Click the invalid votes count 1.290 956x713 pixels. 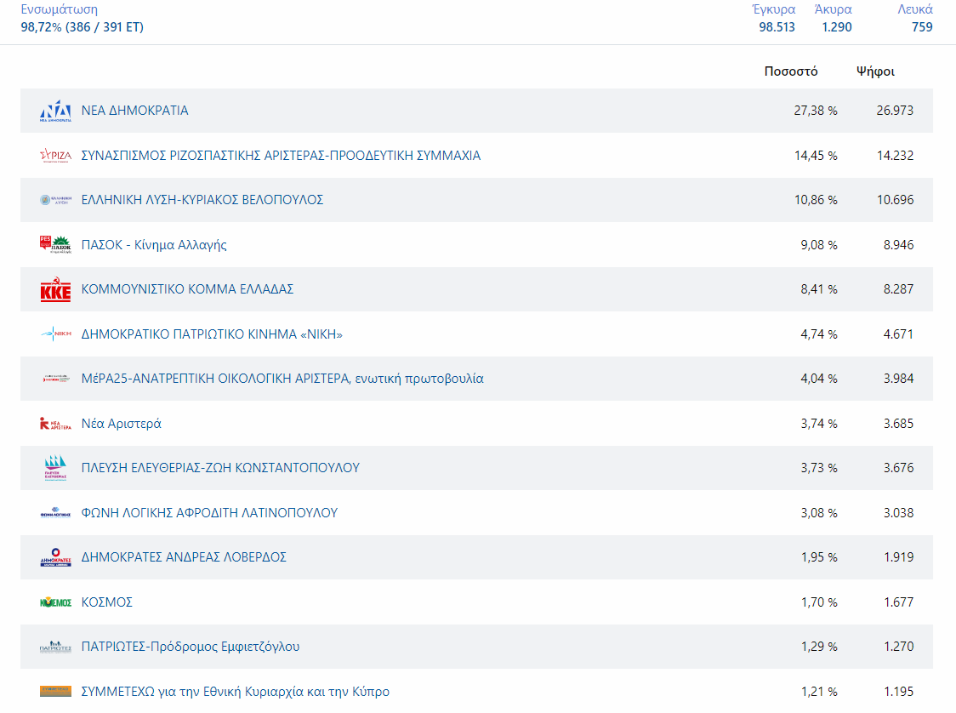coord(837,27)
